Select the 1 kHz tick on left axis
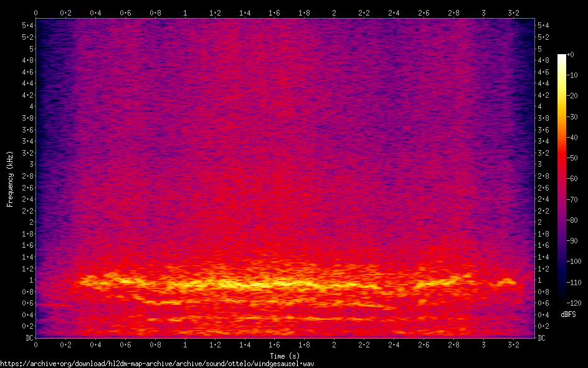Image resolution: width=588 pixels, height=368 pixels. coord(31,280)
